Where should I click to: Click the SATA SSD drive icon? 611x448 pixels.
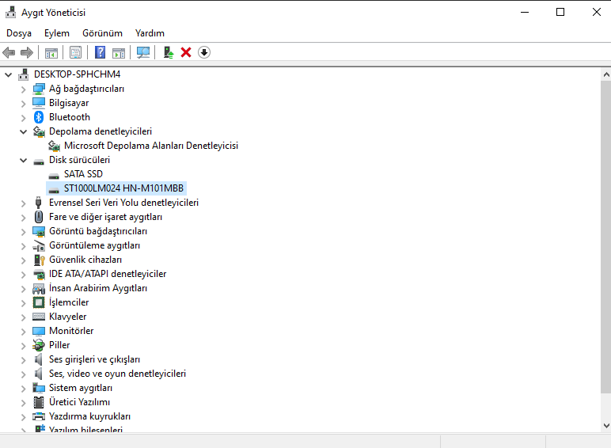point(54,175)
